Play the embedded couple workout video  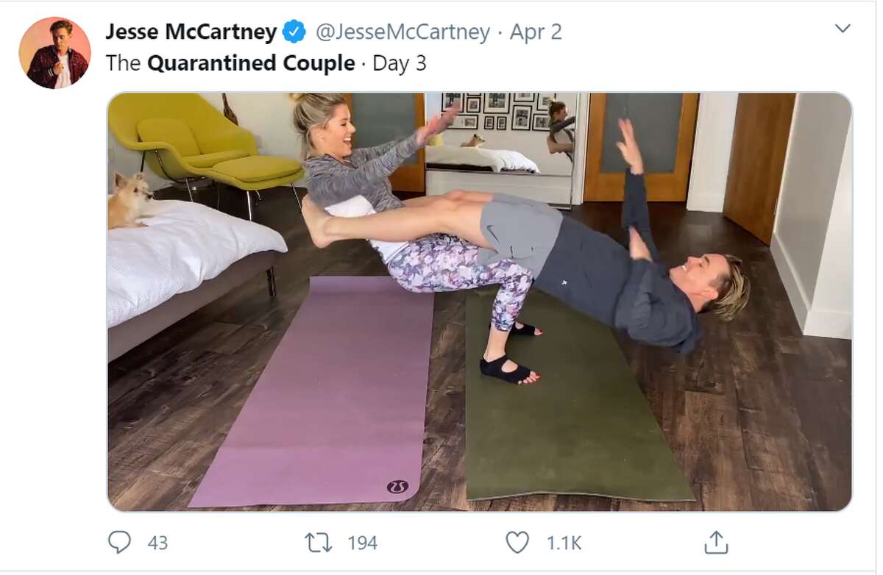point(479,301)
